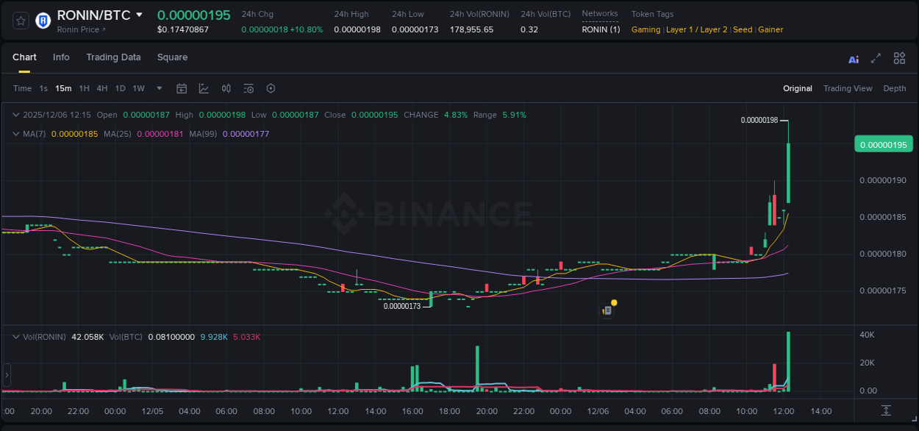The image size is (919, 431).
Task: Switch to the Trading Data tab
Action: pyautogui.click(x=113, y=57)
